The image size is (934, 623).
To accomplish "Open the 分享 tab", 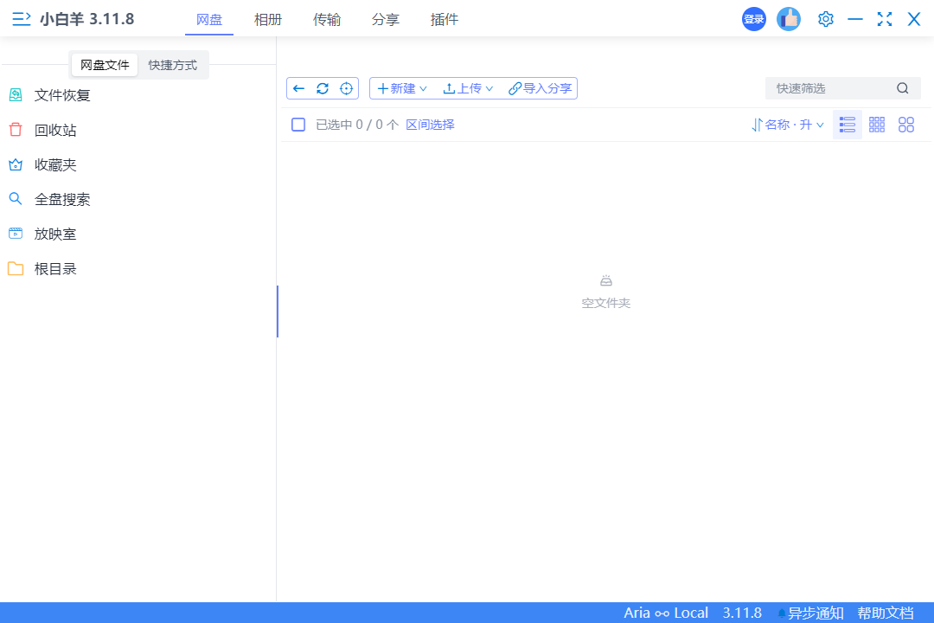I will coord(386,20).
